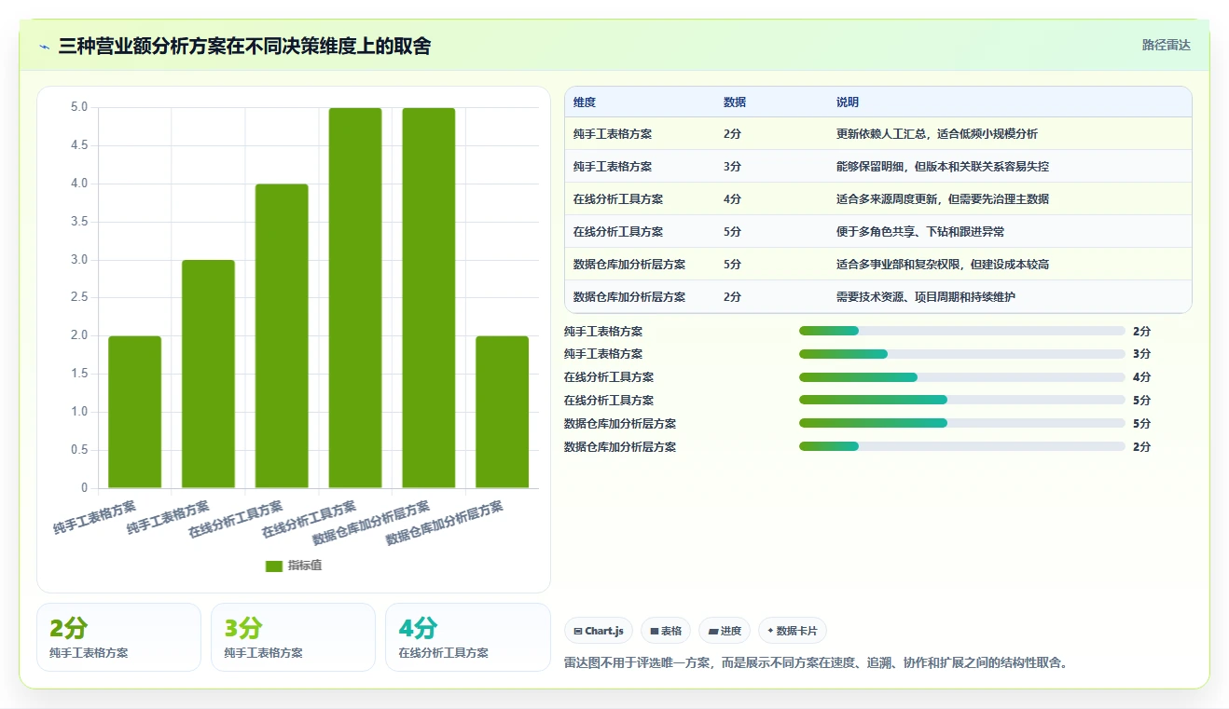
Task: Click the 说明 column header
Action: tap(848, 102)
